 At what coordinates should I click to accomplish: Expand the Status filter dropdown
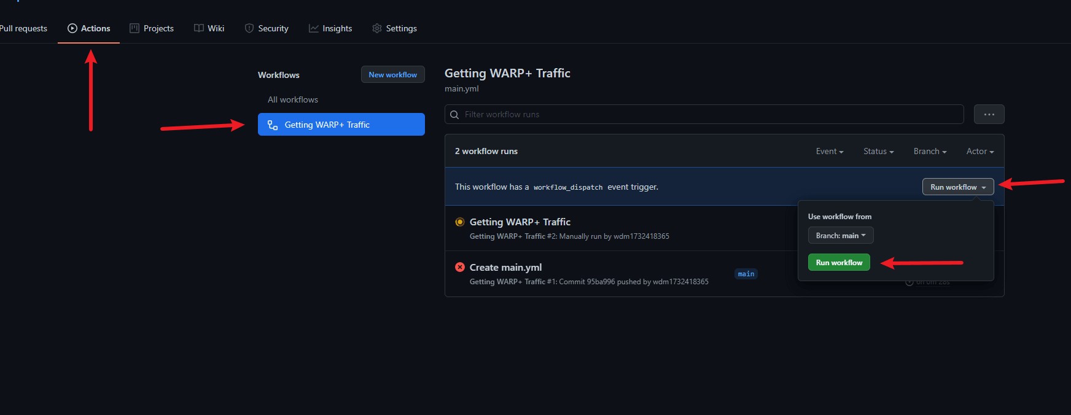click(x=878, y=152)
